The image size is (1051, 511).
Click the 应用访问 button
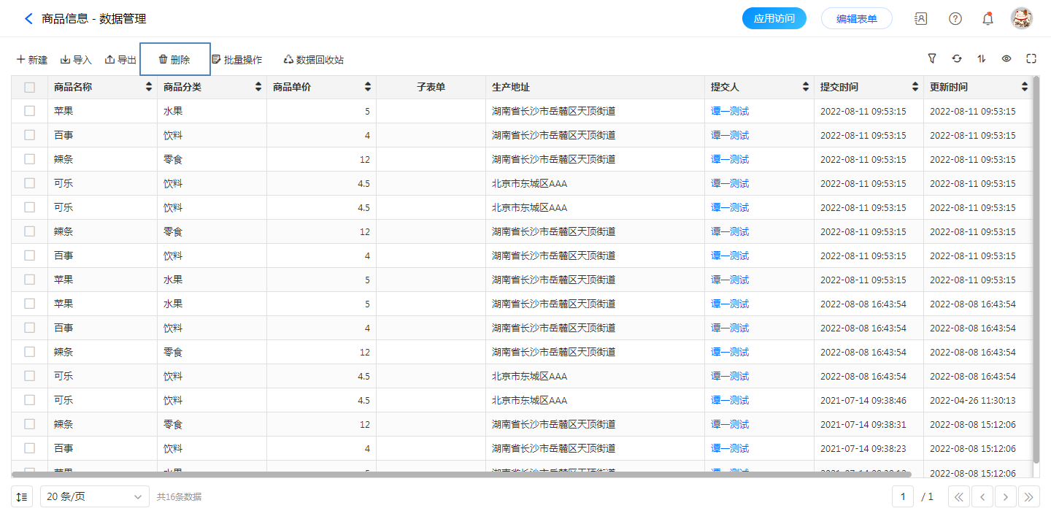click(774, 19)
